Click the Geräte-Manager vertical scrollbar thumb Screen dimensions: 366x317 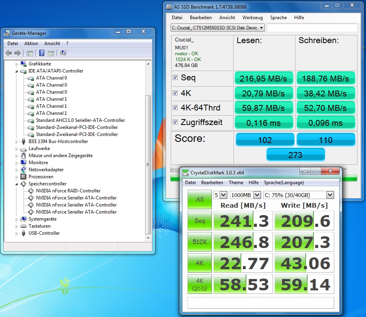point(148,165)
